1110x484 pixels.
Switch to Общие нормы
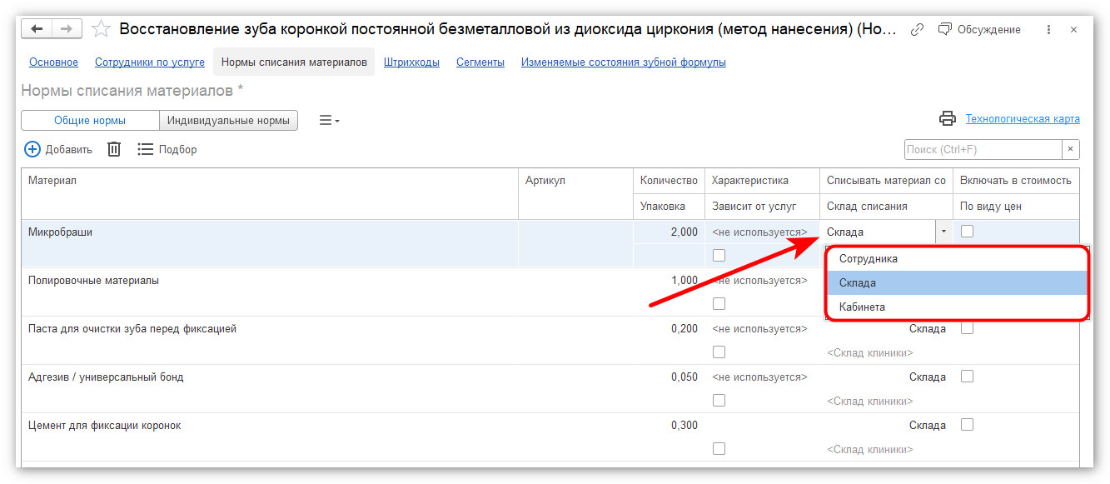[90, 120]
